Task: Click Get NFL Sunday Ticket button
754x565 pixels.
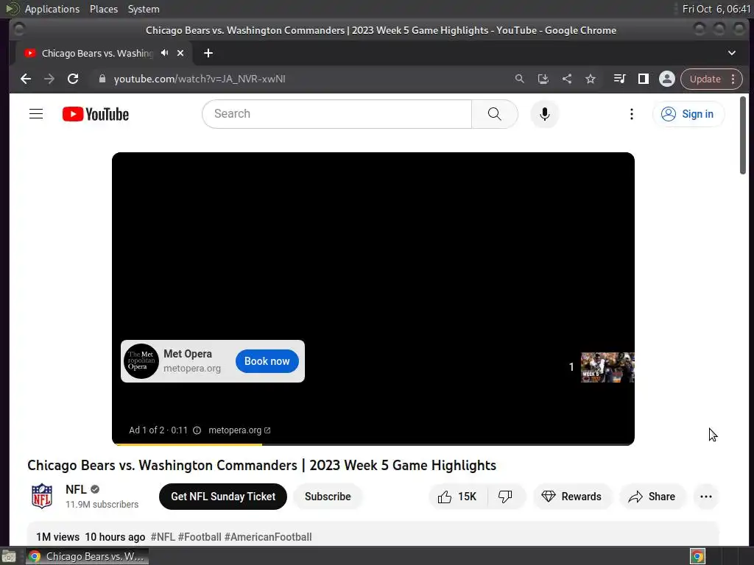Action: click(223, 497)
